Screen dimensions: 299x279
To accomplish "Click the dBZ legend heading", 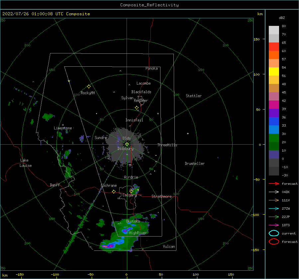I will tap(282, 18).
